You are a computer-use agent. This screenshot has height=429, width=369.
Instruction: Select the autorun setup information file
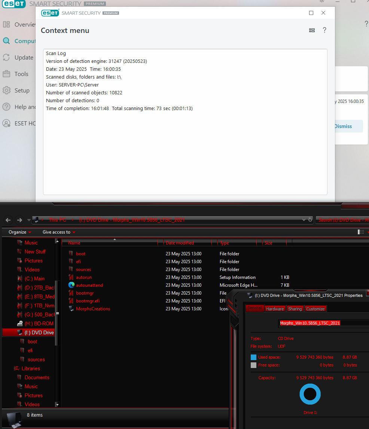(x=84, y=277)
